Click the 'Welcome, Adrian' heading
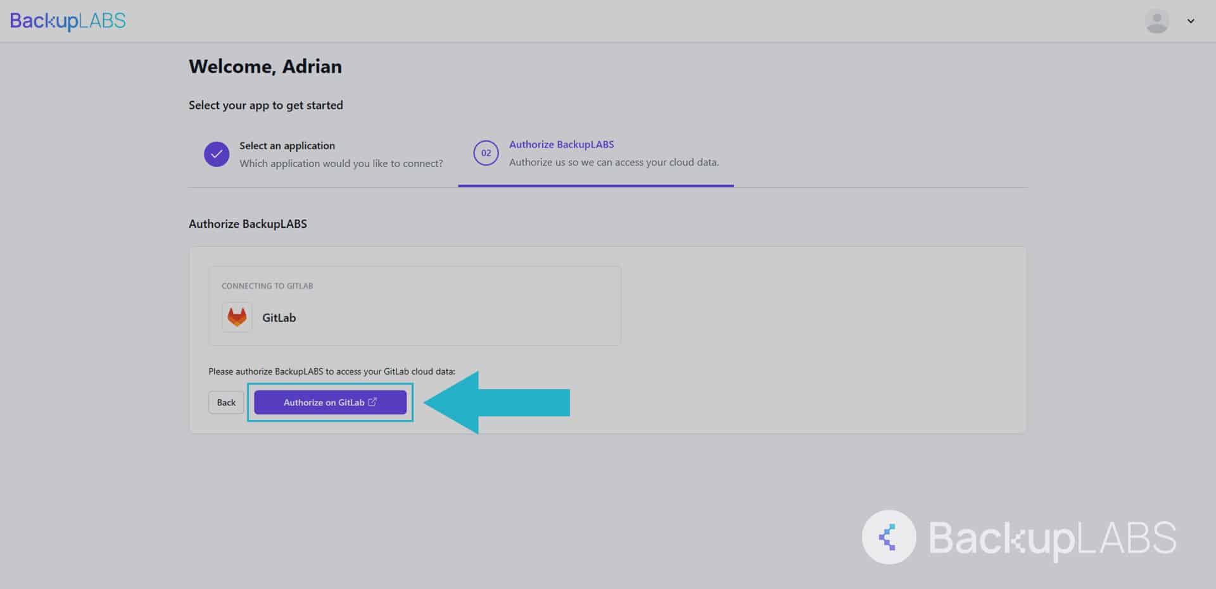The image size is (1216, 589). tap(265, 66)
